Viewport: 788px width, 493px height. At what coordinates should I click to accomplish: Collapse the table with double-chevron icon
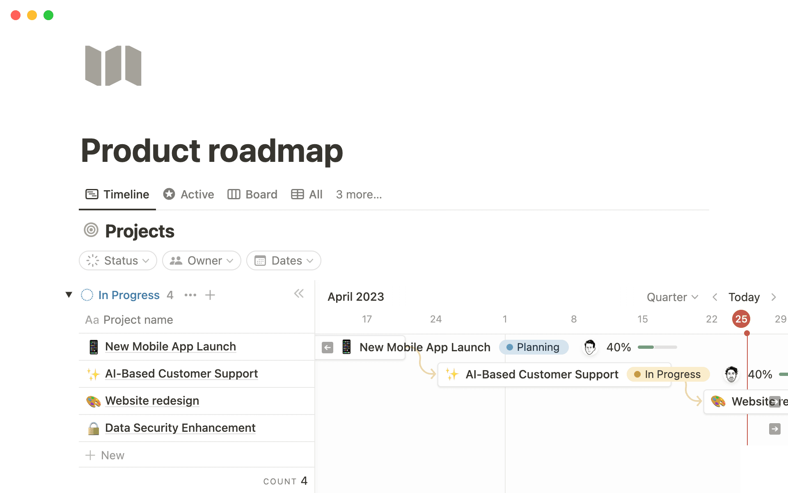tap(299, 293)
